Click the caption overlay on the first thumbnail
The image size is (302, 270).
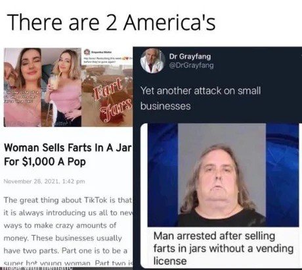(x=18, y=97)
